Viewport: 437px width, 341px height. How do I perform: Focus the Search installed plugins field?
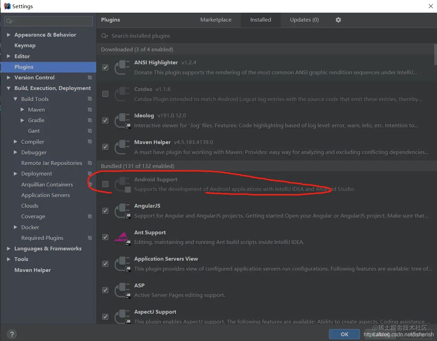tap(267, 36)
